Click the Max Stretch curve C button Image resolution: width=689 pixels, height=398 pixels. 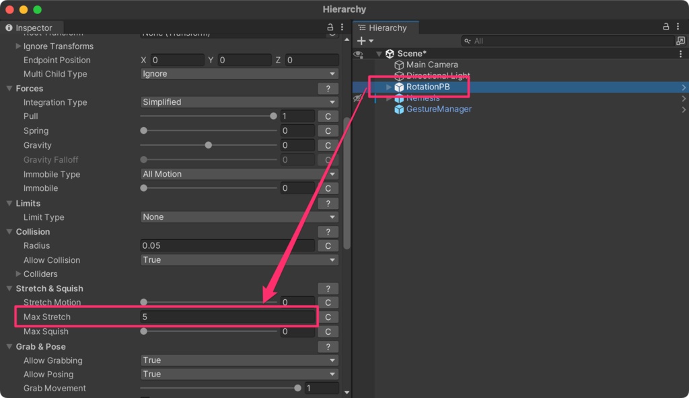coord(328,317)
